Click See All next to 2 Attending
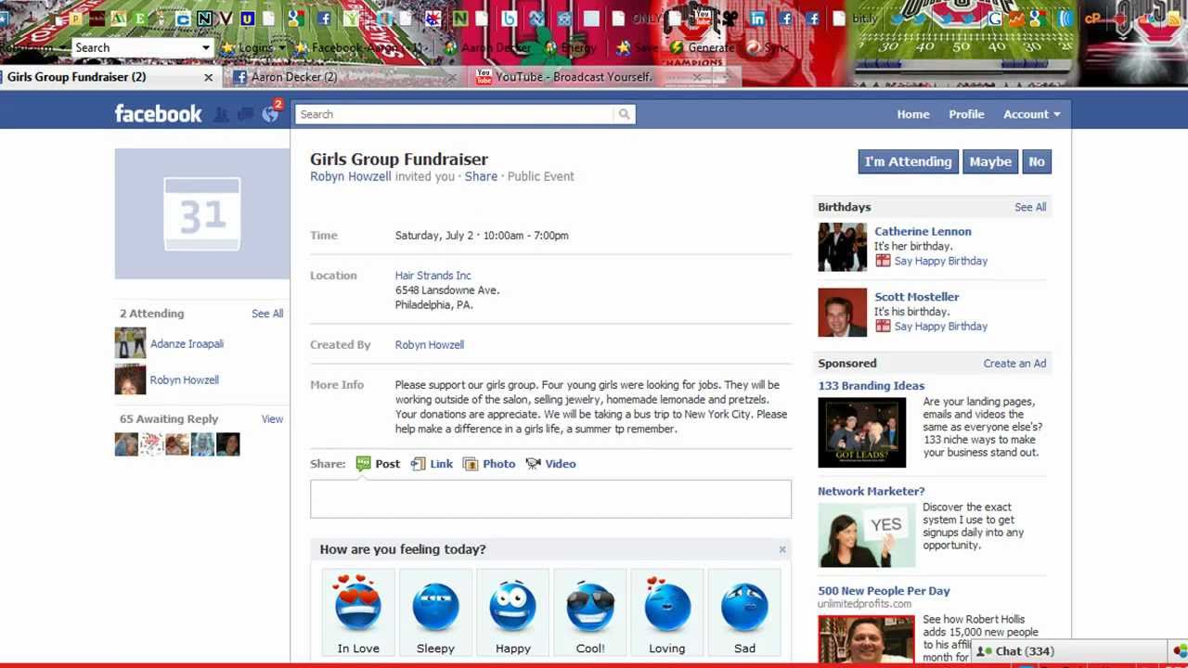 (267, 314)
